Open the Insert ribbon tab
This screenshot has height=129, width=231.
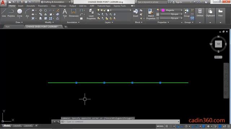pos(21,6)
